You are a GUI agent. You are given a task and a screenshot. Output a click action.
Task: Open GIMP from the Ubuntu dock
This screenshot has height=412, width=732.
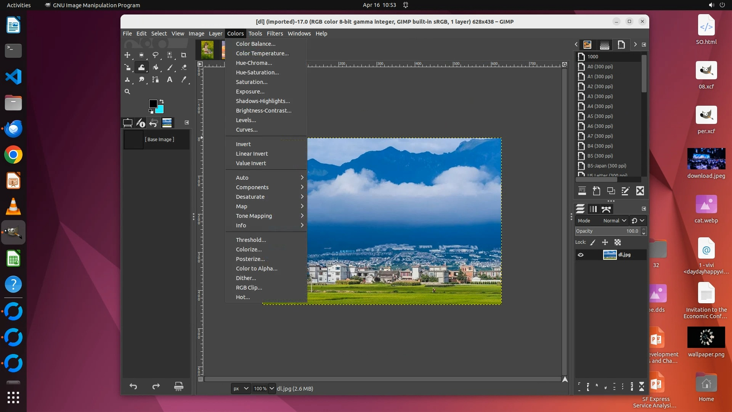pyautogui.click(x=13, y=232)
